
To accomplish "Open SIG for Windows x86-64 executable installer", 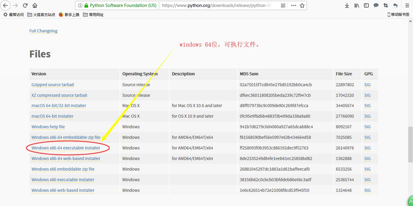I will point(367,148).
